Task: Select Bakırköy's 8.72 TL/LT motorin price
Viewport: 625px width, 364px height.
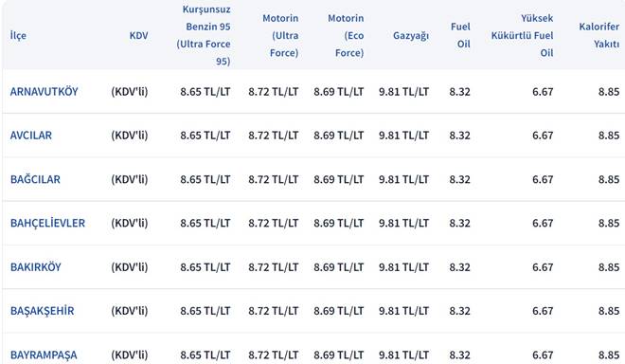Action: click(x=274, y=266)
